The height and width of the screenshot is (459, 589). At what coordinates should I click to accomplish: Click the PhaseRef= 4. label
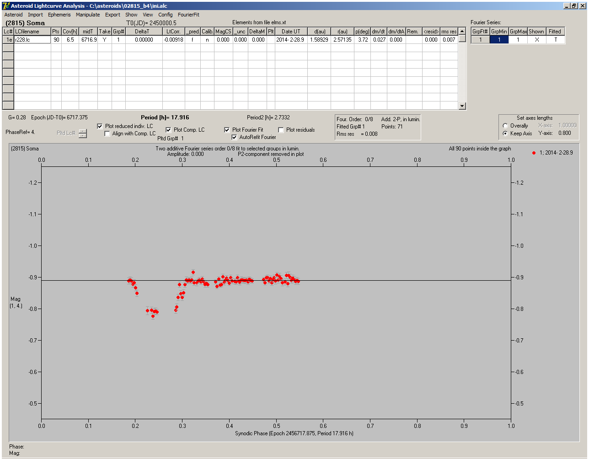(20, 132)
